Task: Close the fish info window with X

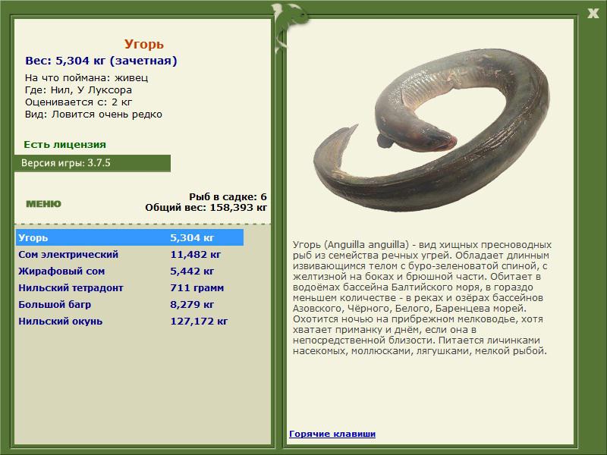Action: click(593, 14)
